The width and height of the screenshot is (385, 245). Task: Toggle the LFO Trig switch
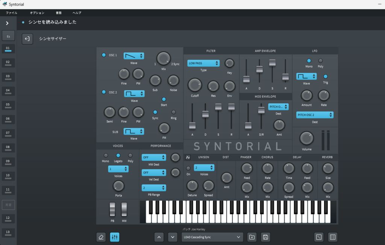[326, 77]
